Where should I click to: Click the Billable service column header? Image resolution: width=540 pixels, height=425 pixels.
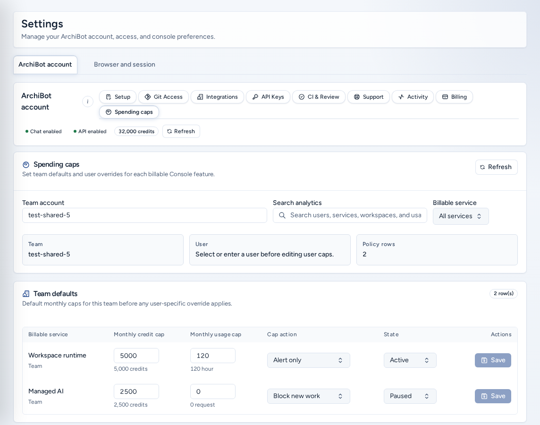pos(48,334)
